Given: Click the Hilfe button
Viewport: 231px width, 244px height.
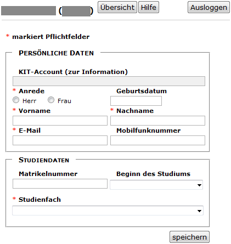Looking at the screenshot, I should coord(149,7).
